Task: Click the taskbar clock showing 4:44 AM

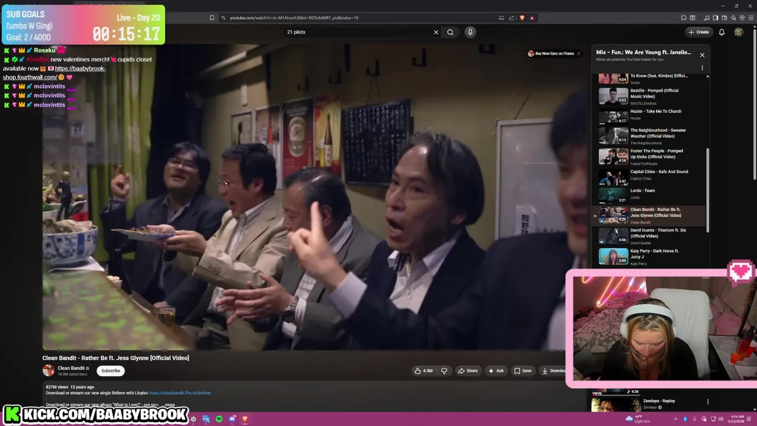Action: [x=737, y=419]
